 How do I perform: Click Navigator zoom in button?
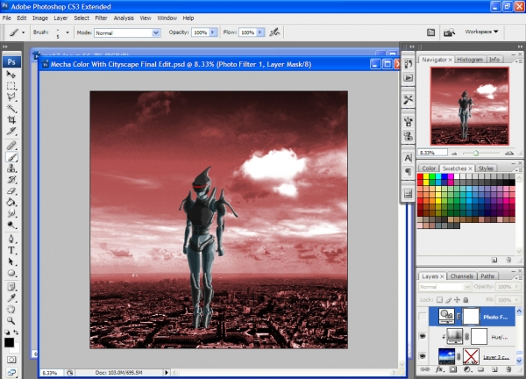point(509,153)
